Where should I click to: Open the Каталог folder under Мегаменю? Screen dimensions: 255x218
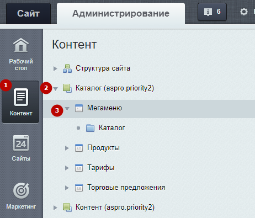pyautogui.click(x=112, y=128)
